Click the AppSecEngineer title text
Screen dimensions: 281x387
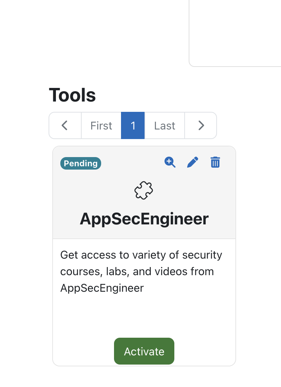[144, 219]
